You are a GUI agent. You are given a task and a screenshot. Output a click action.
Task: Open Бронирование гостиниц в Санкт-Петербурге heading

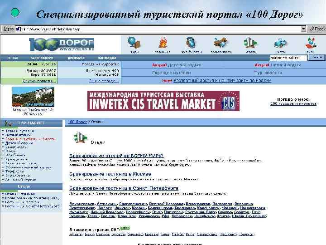click(124, 188)
